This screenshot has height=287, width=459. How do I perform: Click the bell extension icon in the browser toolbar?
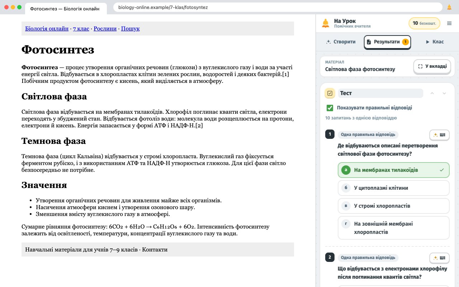449,7
